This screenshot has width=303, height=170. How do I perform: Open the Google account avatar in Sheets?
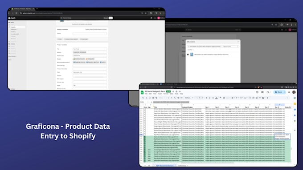point(294,92)
